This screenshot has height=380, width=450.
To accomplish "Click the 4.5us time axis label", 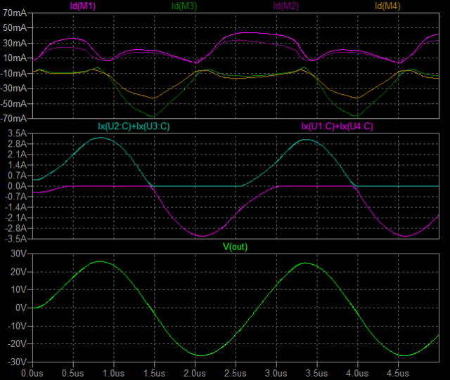I will pos(398,373).
